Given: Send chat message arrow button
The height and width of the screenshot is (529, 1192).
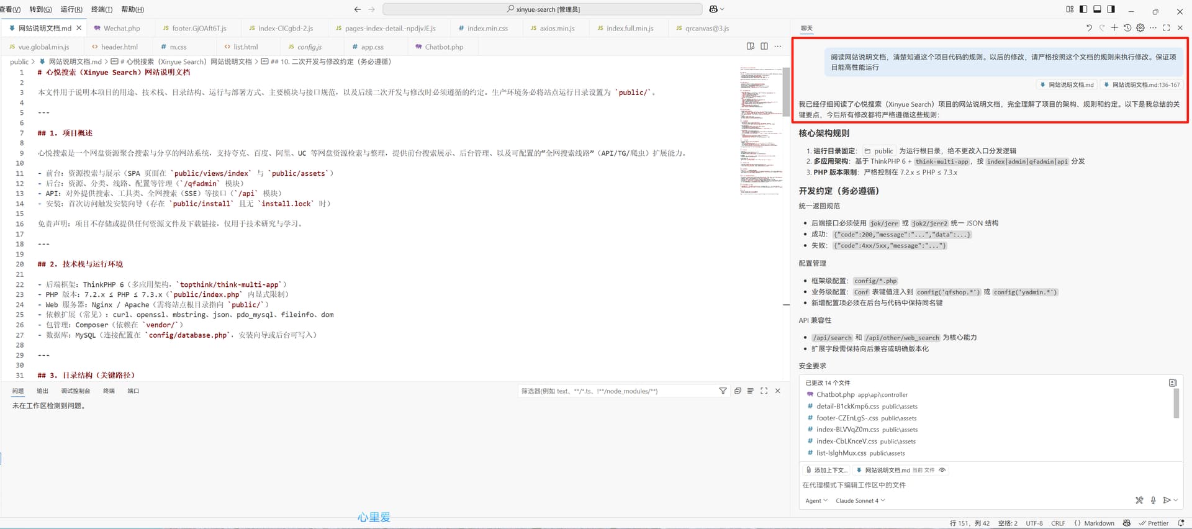Looking at the screenshot, I should (1167, 500).
